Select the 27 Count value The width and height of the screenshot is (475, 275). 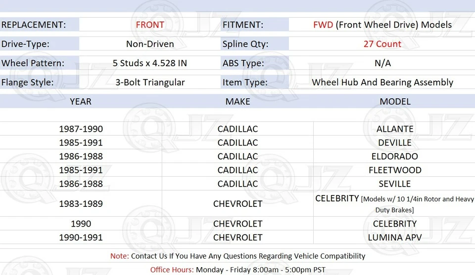point(382,44)
